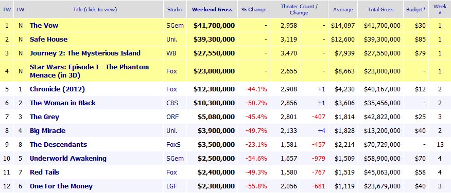
Task: Sort table by Studio column header
Action: click(x=175, y=9)
